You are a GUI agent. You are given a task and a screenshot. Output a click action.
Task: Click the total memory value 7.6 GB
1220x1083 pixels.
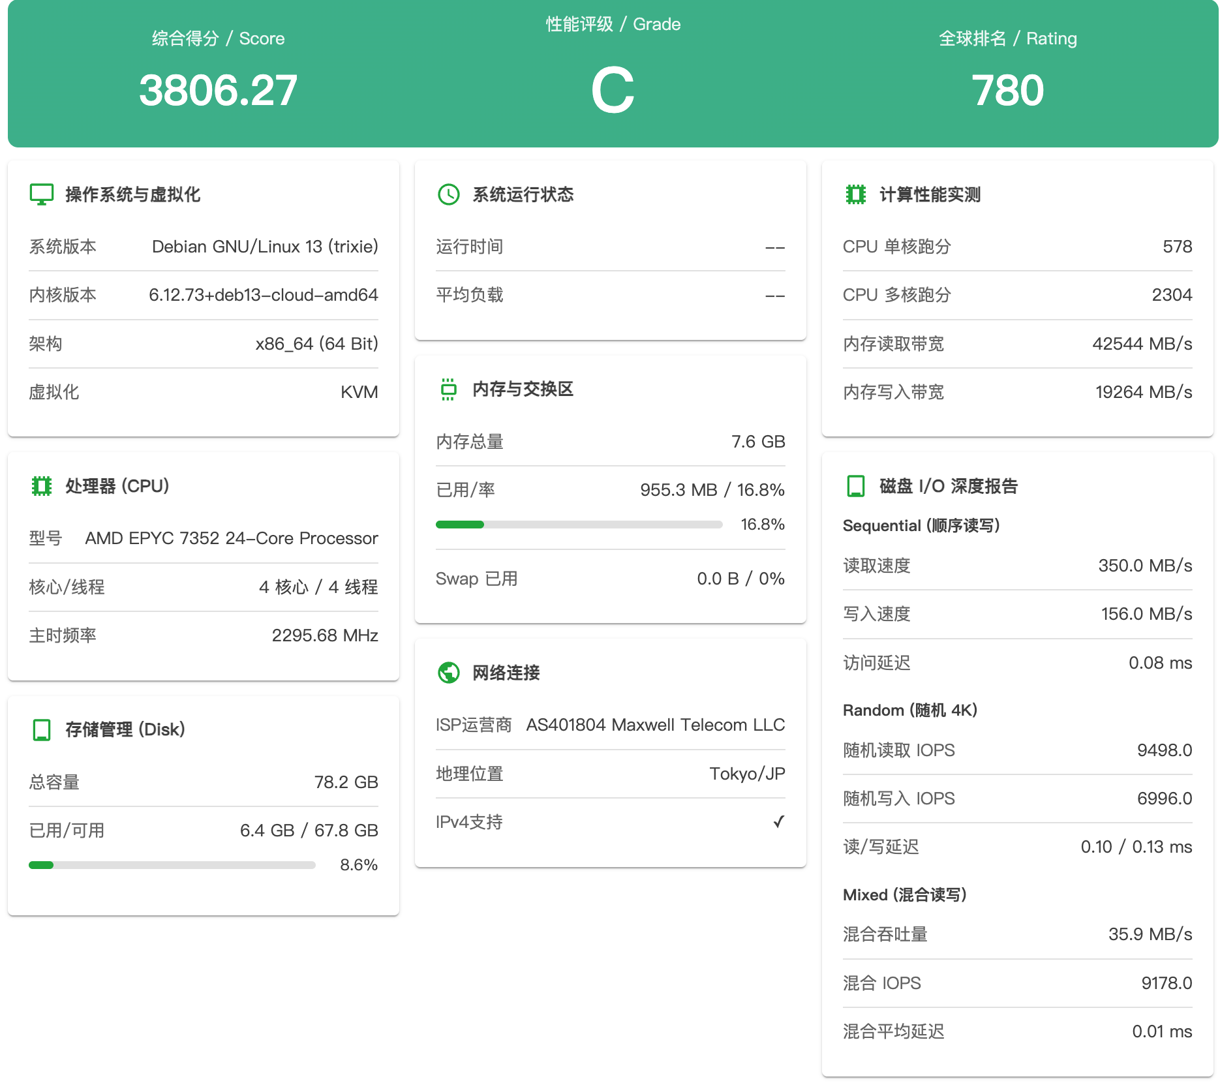tap(758, 442)
